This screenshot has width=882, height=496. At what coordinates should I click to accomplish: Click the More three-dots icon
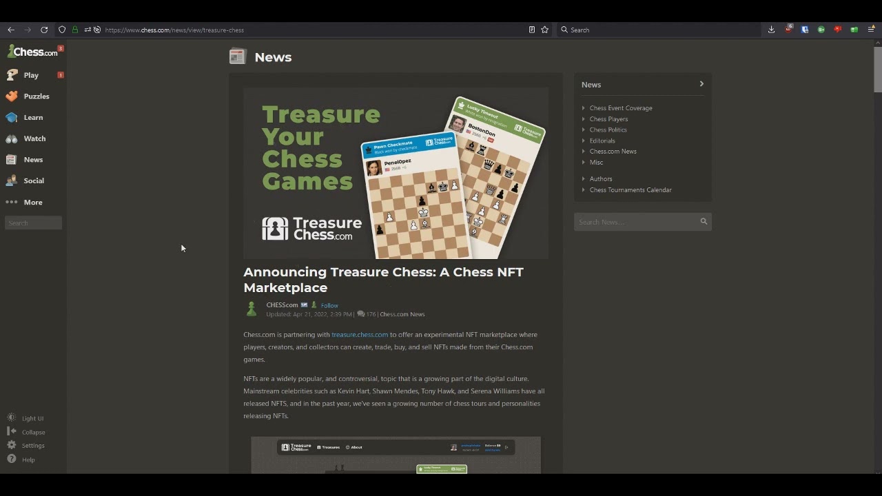12,202
